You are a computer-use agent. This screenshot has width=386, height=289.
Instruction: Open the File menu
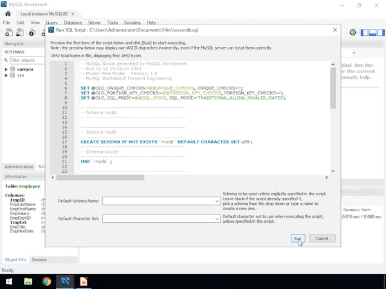point(6,22)
